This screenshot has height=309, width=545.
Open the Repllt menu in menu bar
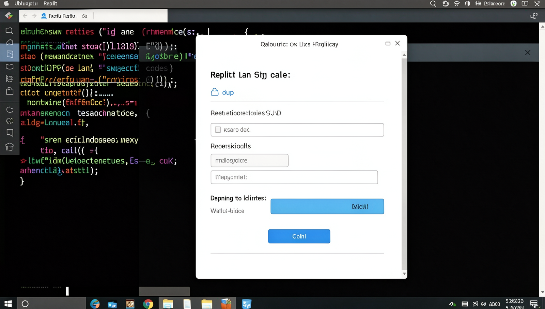[x=50, y=3]
